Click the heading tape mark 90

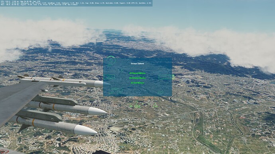pos(131,106)
